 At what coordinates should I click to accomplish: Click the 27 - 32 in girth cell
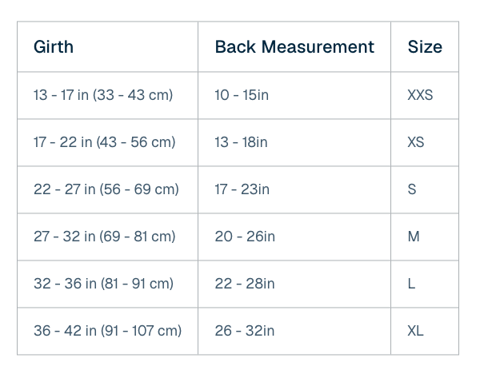tap(107, 237)
